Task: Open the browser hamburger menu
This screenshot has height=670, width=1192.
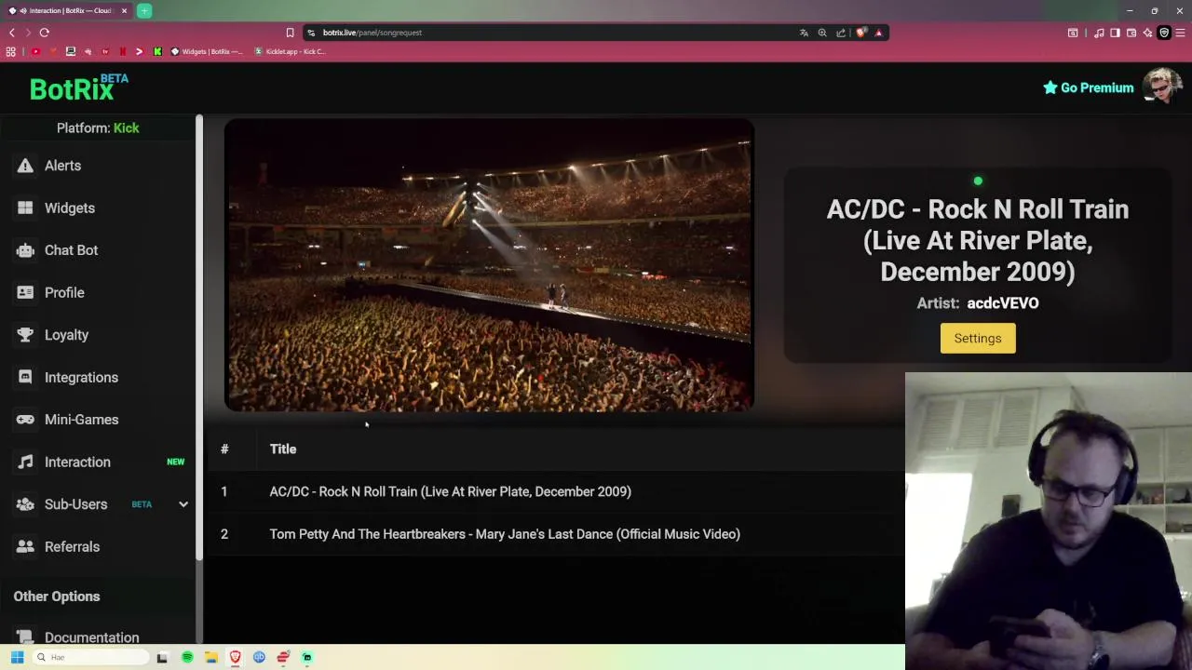Action: [x=1180, y=33]
